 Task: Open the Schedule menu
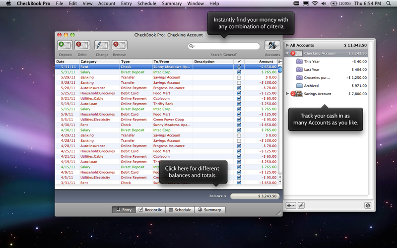(146, 3)
